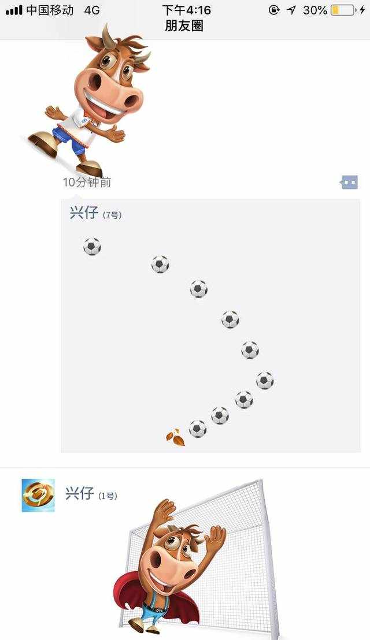Tap the falling leaves emoji

click(x=175, y=437)
